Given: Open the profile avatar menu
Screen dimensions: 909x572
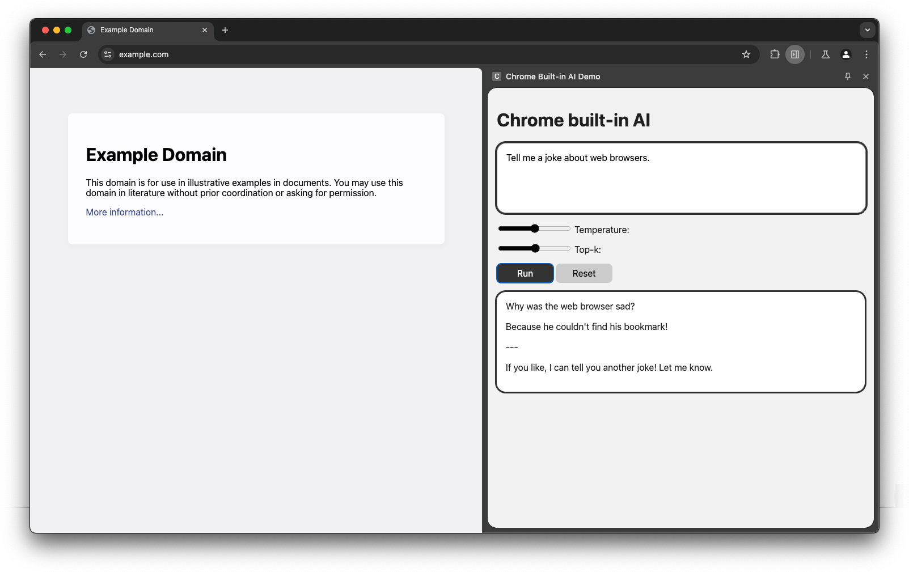Looking at the screenshot, I should [x=846, y=54].
